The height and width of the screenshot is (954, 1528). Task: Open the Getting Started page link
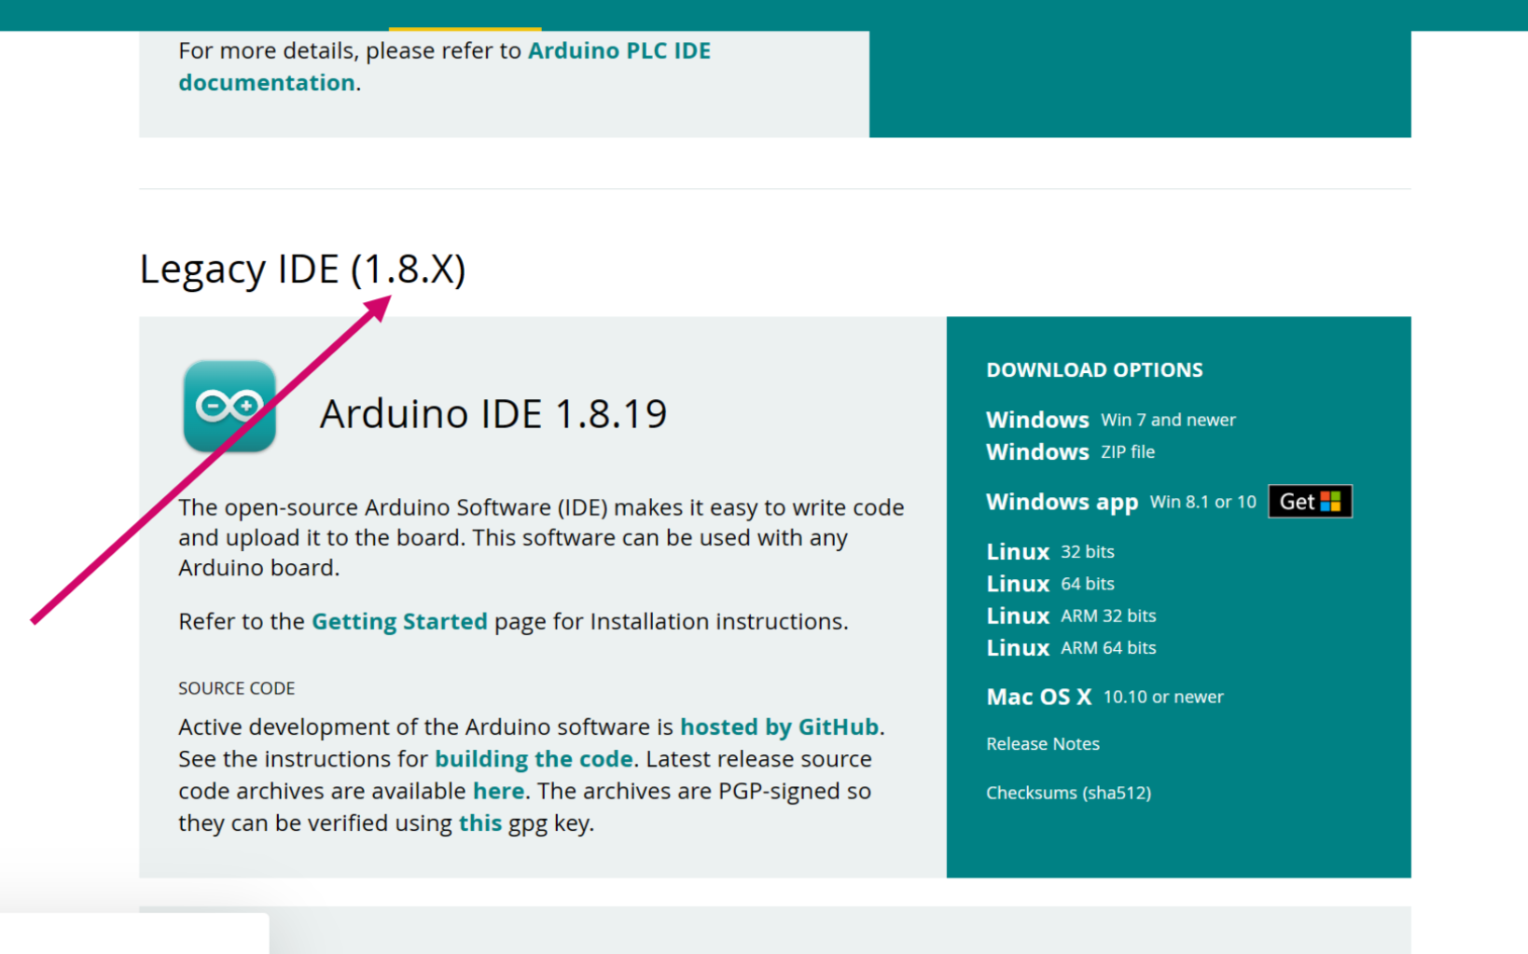click(x=399, y=621)
